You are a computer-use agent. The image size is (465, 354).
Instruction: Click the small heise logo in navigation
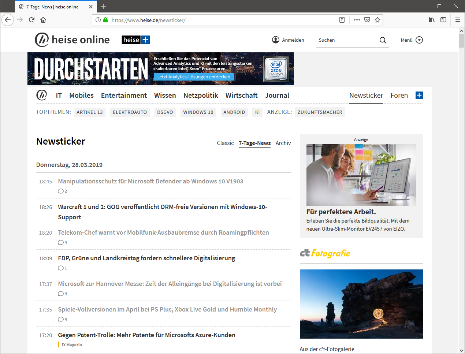coord(42,95)
